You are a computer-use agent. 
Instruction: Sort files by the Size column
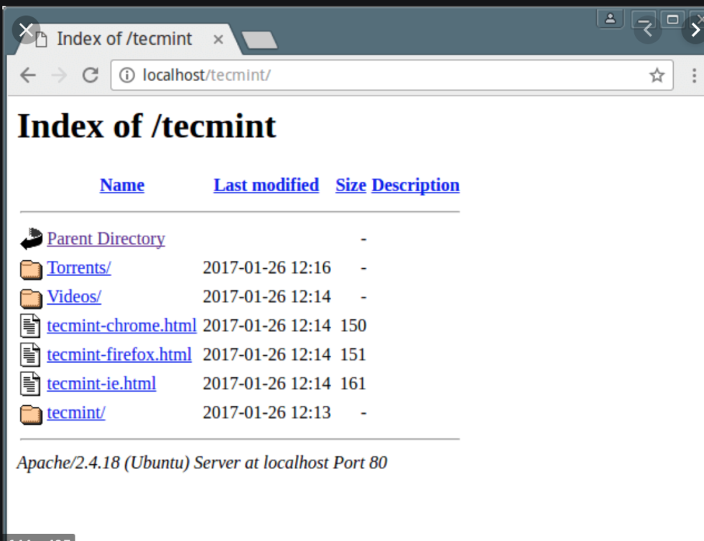(351, 185)
